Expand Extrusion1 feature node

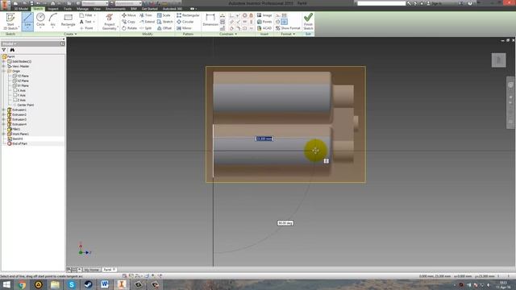click(x=4, y=110)
